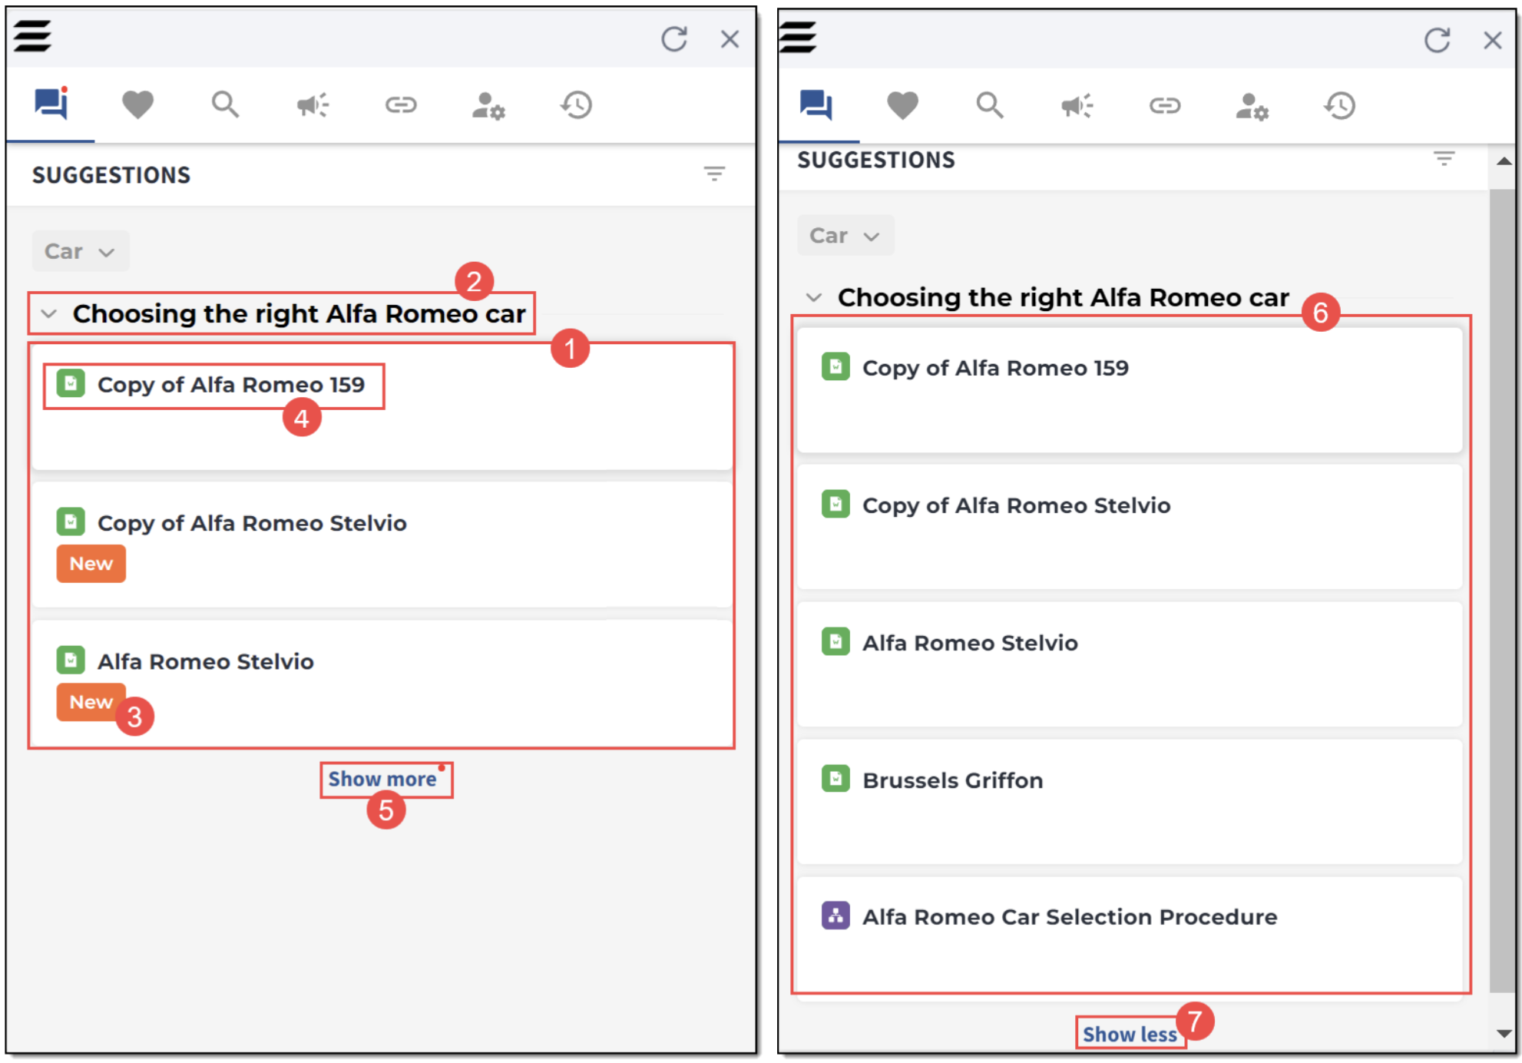Click the vertical scrollbar thumb in right panel
This screenshot has width=1522, height=1063.
(x=1502, y=590)
